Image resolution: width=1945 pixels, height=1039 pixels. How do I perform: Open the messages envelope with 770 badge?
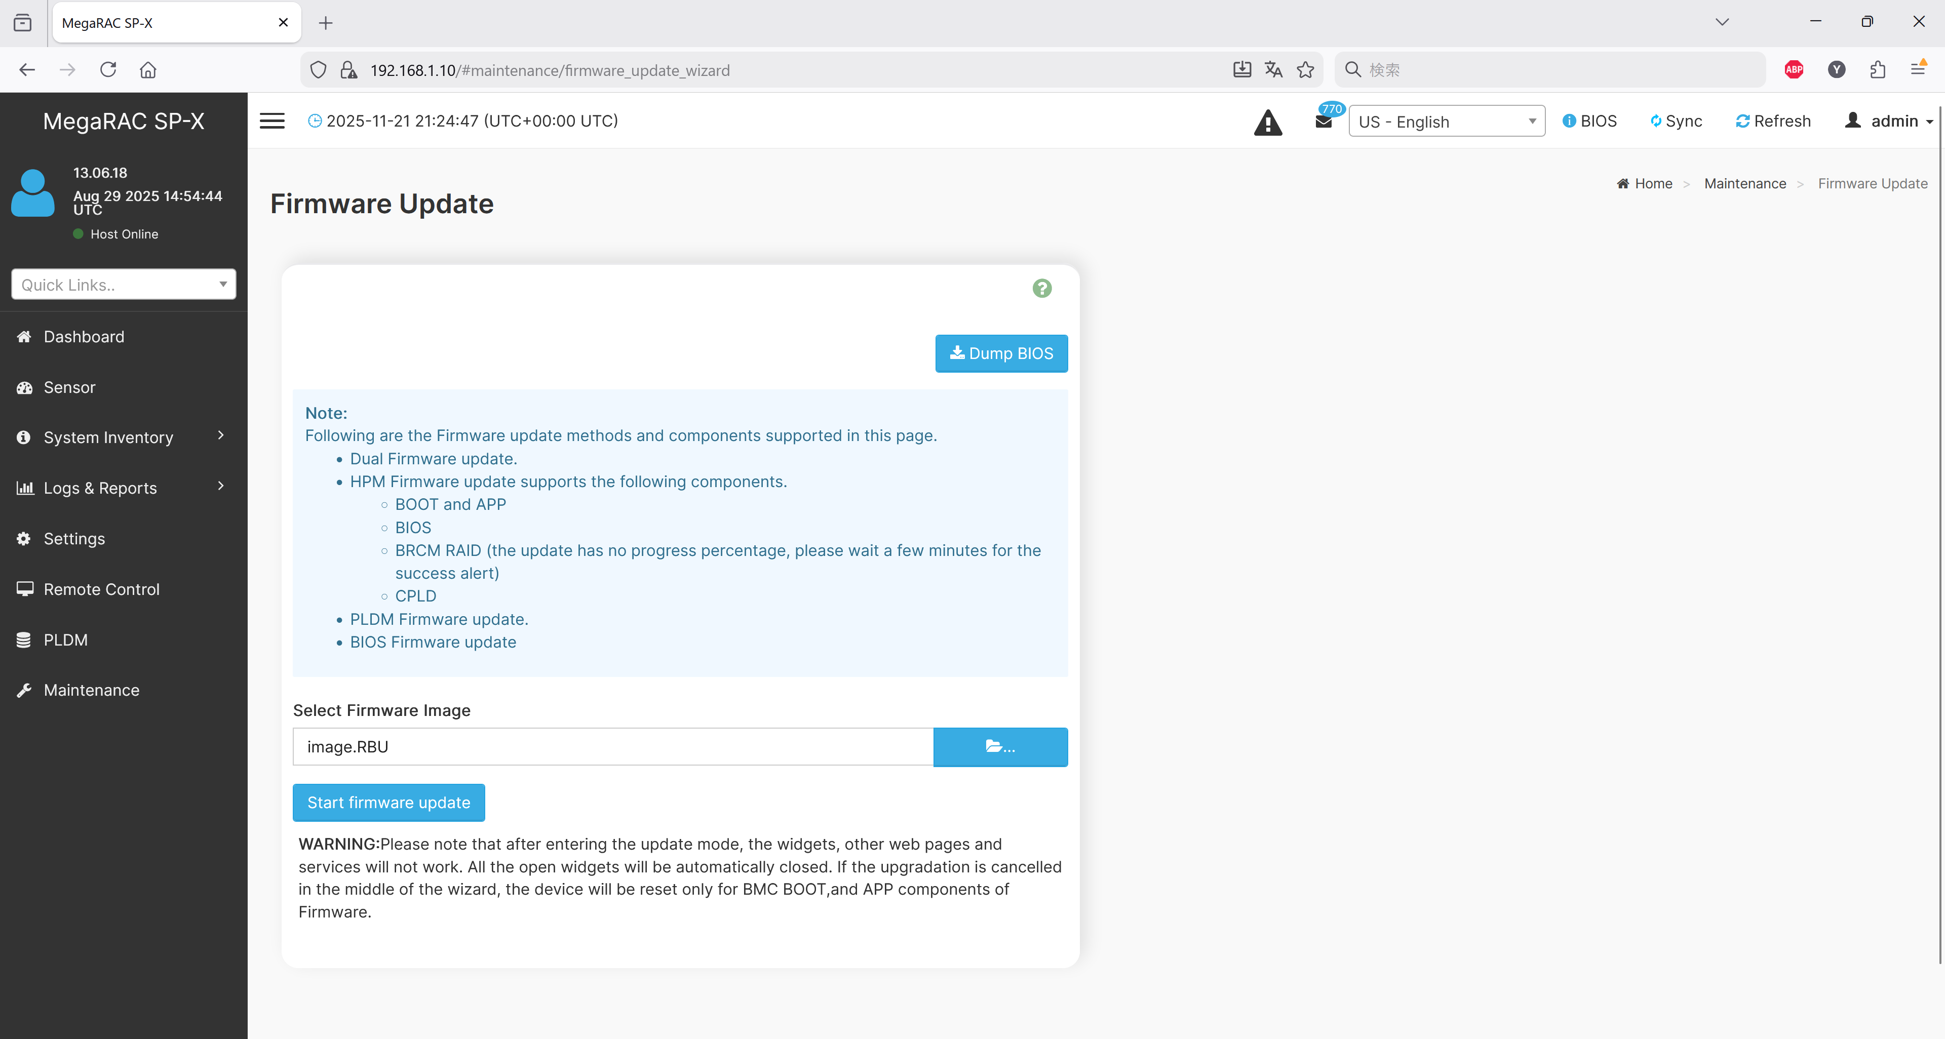(1324, 121)
